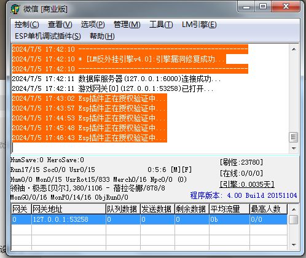Click gateway table scrollbar down arrow
This screenshot has width=306, height=258.
tap(294, 245)
